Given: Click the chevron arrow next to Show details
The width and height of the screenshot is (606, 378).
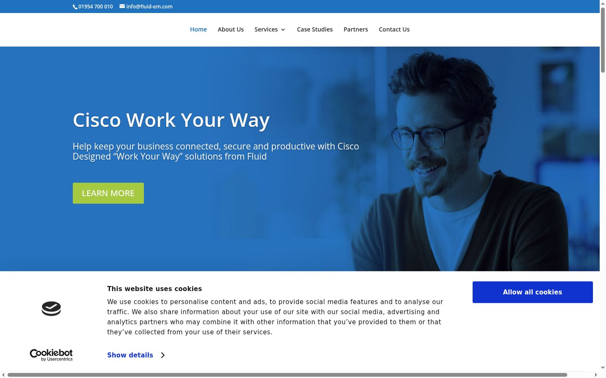Looking at the screenshot, I should 163,355.
